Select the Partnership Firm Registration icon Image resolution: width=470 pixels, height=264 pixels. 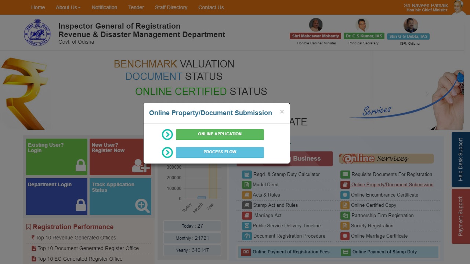coord(344,215)
